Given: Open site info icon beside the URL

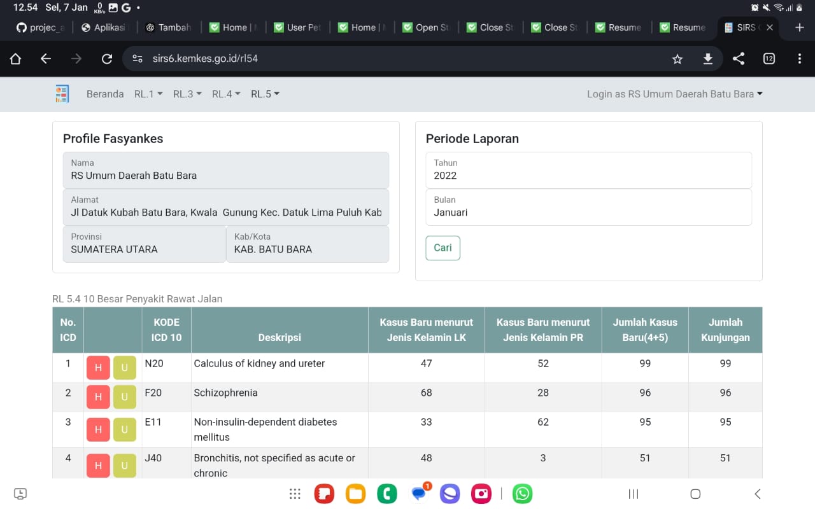Looking at the screenshot, I should [x=138, y=59].
